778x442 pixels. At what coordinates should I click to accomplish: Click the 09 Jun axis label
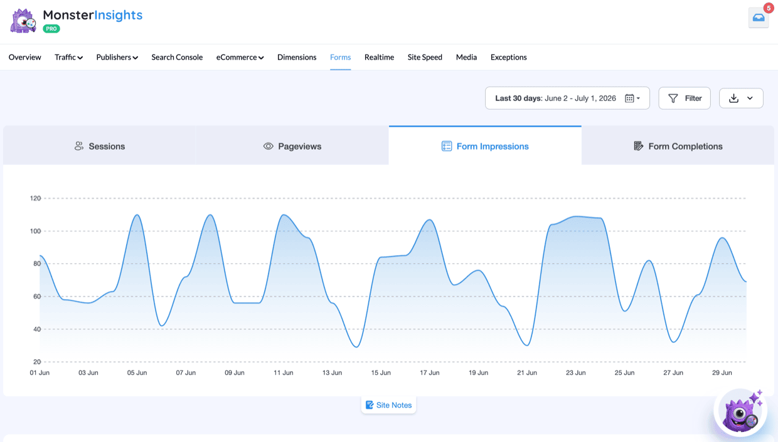pyautogui.click(x=235, y=372)
